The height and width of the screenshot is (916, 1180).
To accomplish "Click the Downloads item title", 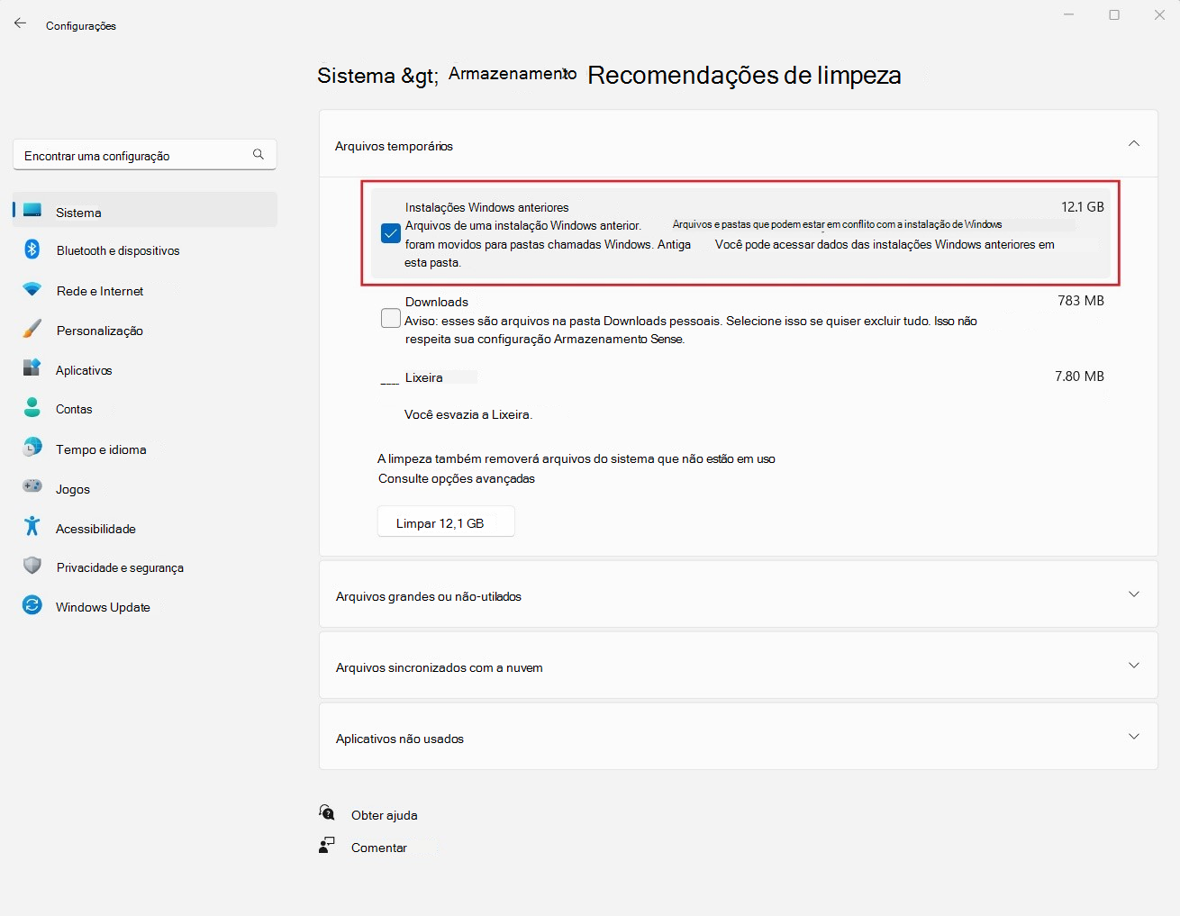I will [437, 302].
